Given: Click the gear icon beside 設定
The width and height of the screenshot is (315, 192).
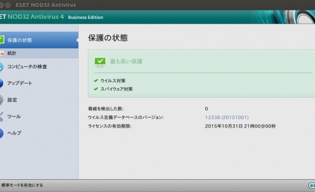Looking at the screenshot, I should (2, 100).
